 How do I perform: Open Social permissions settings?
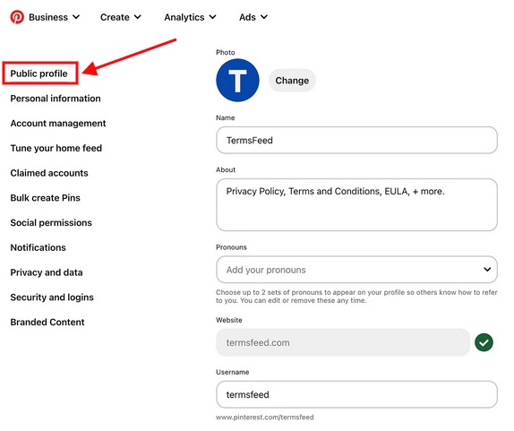click(51, 223)
